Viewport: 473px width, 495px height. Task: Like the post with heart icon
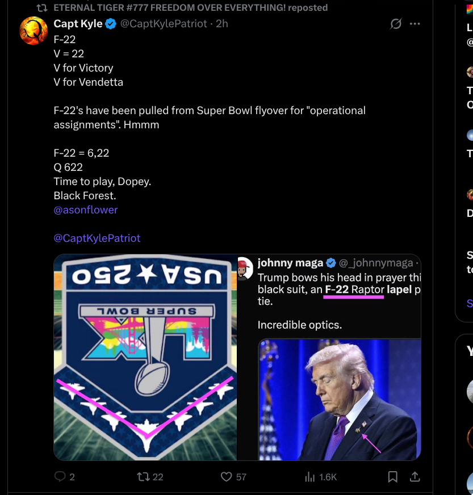[x=227, y=477]
